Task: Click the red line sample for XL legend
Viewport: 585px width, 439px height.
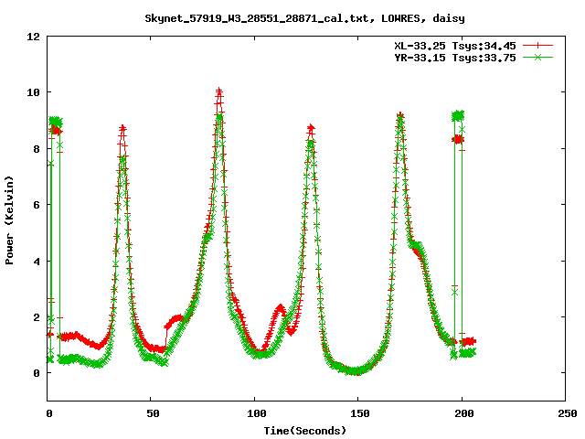Action: [x=537, y=46]
